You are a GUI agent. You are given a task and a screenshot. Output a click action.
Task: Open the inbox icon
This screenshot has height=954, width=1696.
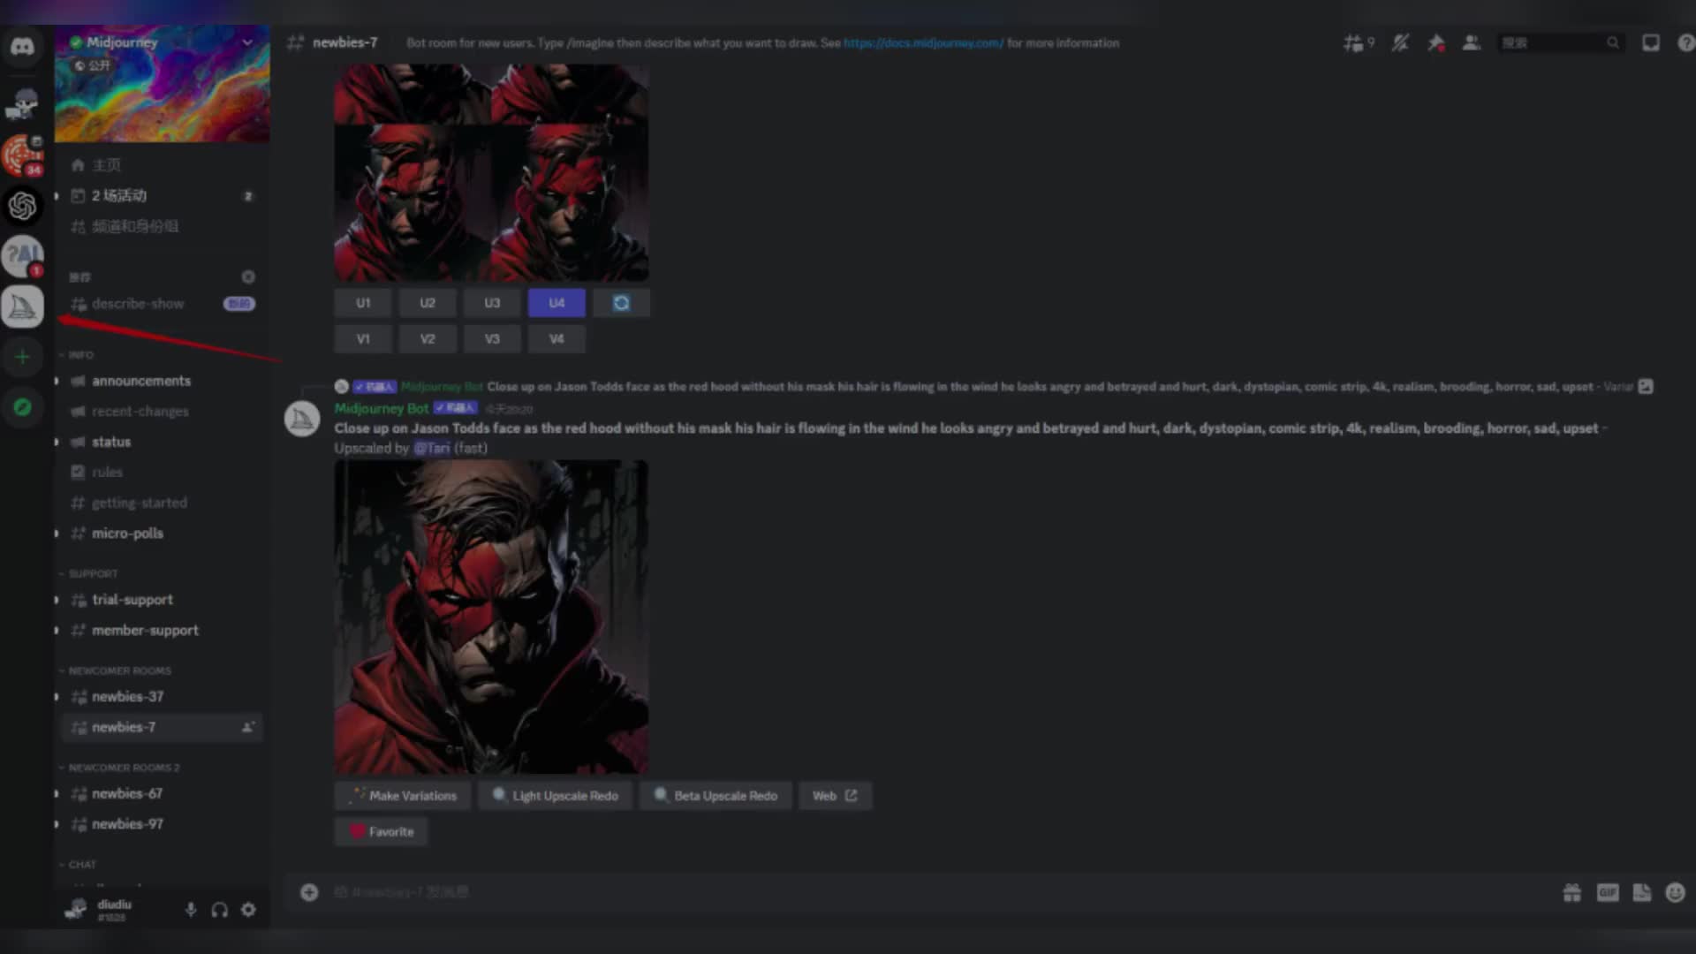pyautogui.click(x=1650, y=42)
